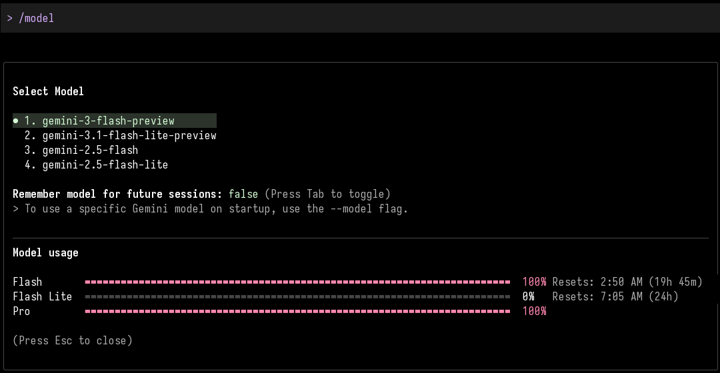720x373 pixels.
Task: Click the Flash usage progress bar
Action: (297, 282)
